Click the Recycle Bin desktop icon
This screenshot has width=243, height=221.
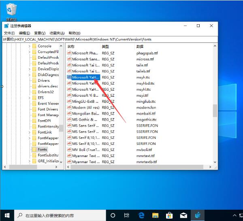point(11,10)
